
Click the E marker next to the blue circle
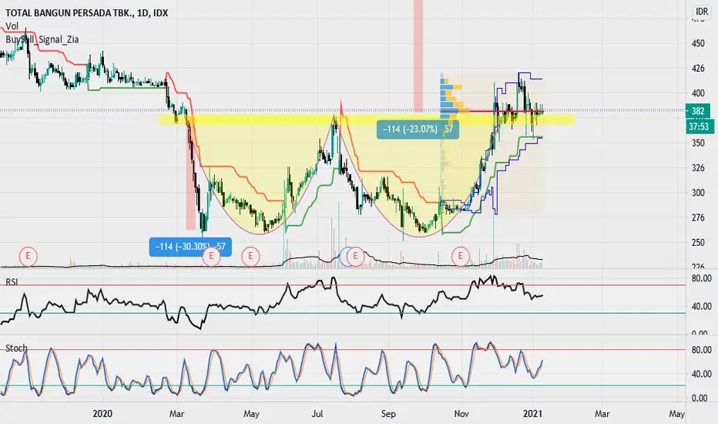355,256
